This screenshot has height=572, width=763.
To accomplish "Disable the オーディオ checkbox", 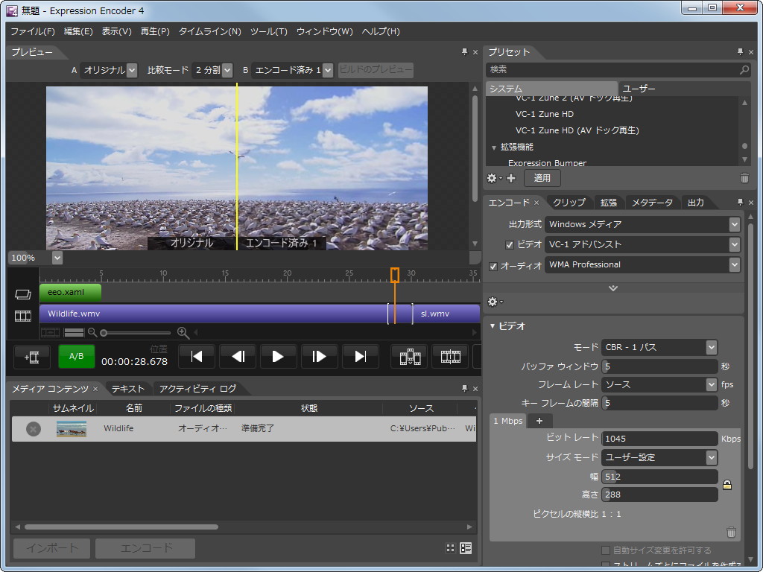I will (493, 266).
